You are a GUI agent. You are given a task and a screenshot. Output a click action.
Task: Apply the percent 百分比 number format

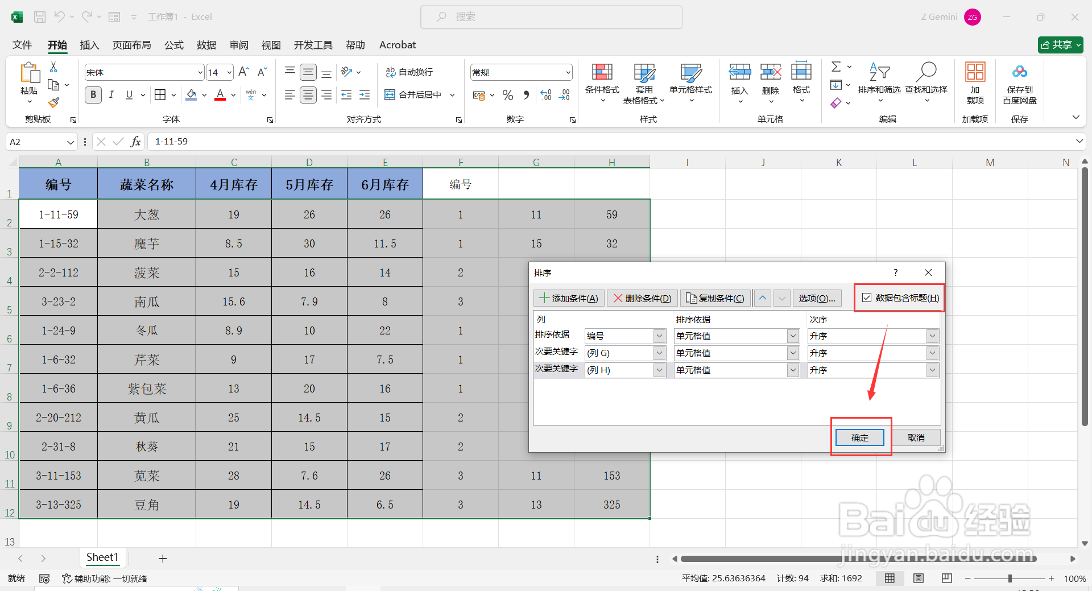(x=508, y=95)
